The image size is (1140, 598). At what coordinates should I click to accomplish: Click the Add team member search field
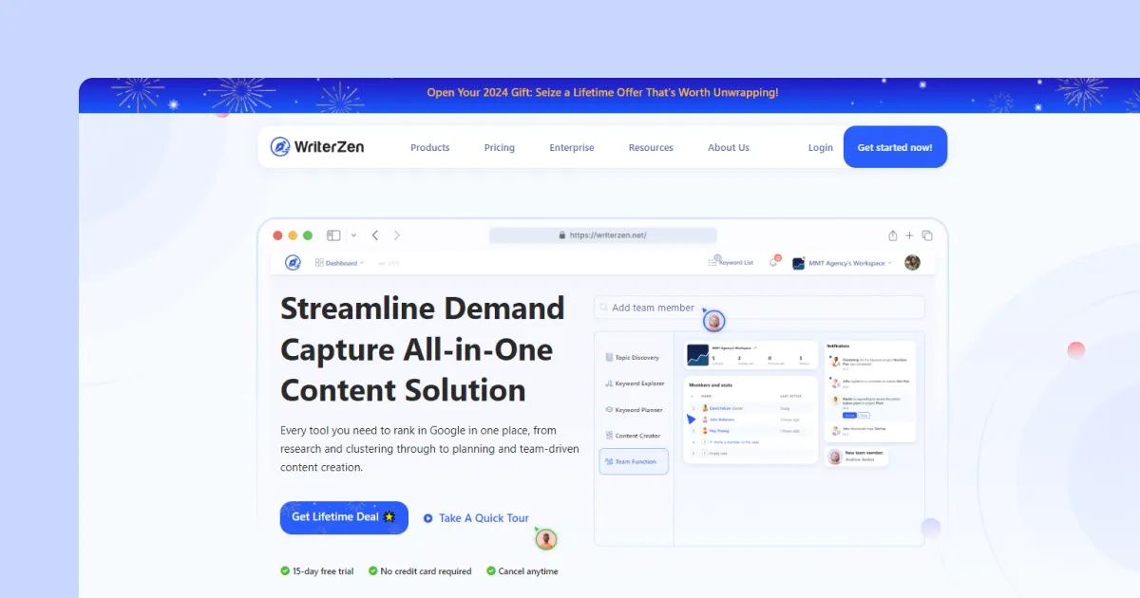(x=759, y=308)
